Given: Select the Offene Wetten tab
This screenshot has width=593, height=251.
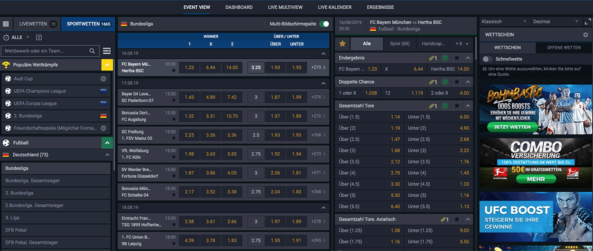Looking at the screenshot, I should 564,47.
